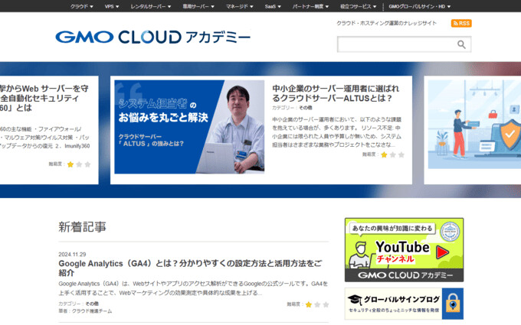Open the マネージド dropdown
The width and height of the screenshot is (521, 325).
tap(240, 6)
